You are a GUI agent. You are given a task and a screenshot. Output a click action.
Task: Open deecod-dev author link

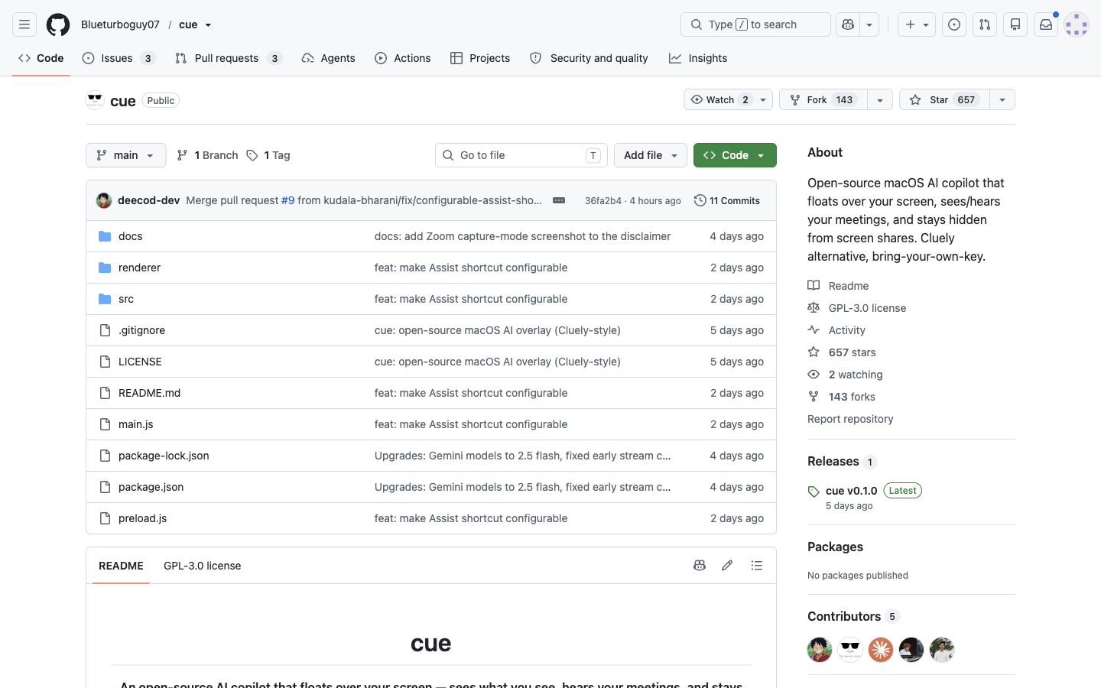click(x=148, y=200)
